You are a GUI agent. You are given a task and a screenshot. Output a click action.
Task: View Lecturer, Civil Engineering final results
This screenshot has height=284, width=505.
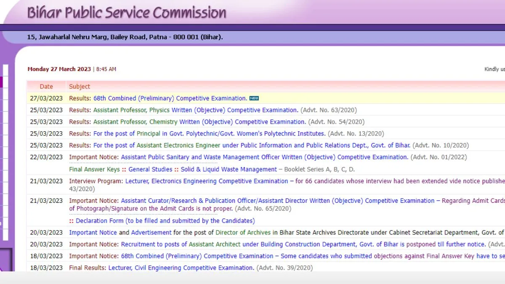(x=181, y=268)
